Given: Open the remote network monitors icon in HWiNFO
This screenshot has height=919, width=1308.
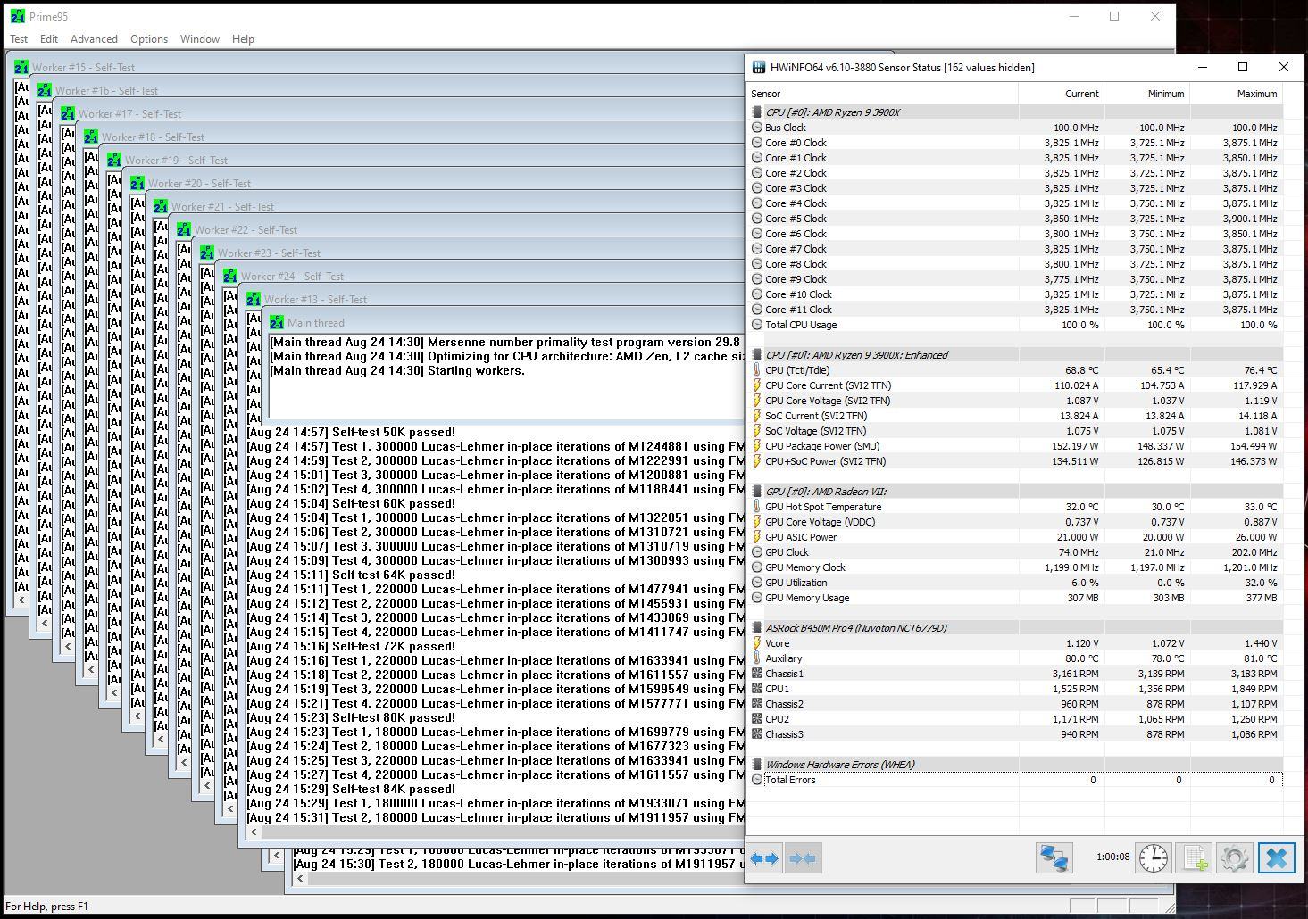Looking at the screenshot, I should pos(1054,858).
